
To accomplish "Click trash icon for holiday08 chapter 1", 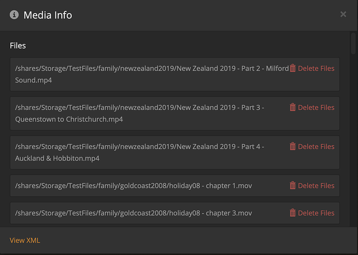I will pyautogui.click(x=293, y=186).
